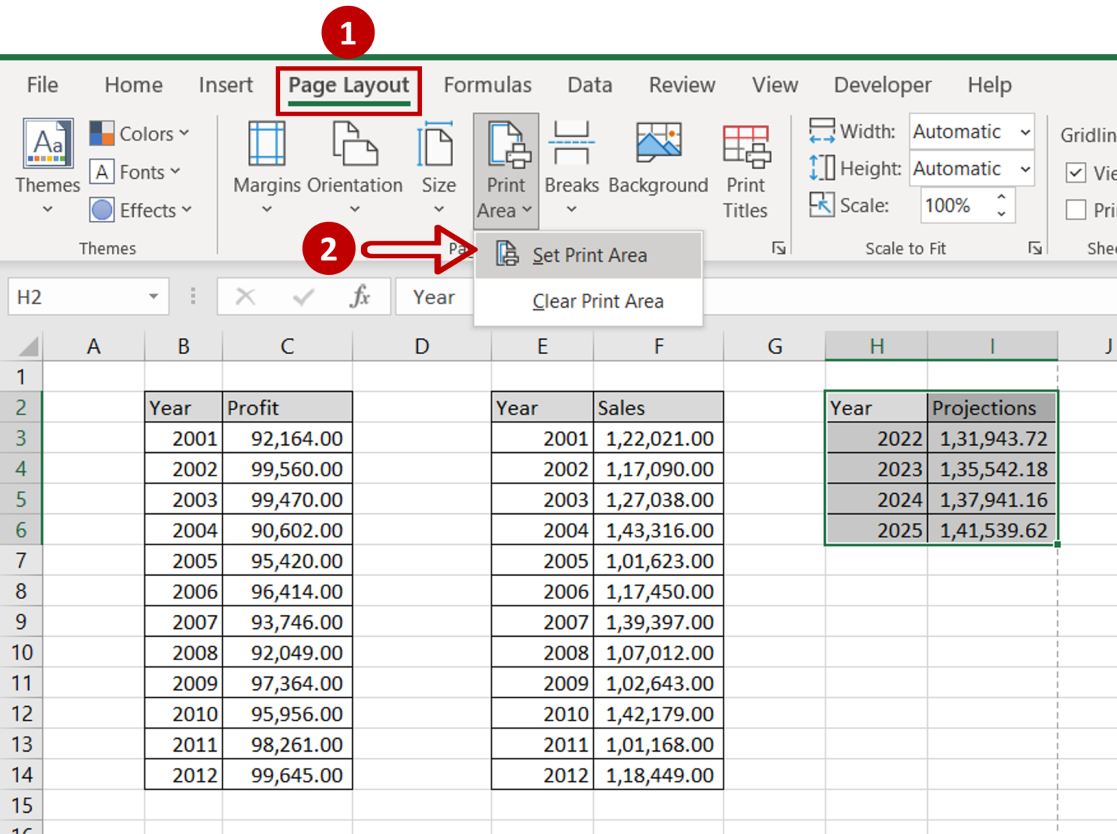Open the Size tool icon
Screen dimensions: 1117x834
[x=437, y=145]
